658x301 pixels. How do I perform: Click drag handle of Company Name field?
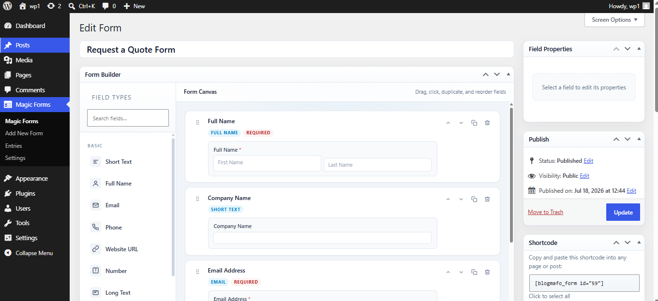(x=197, y=199)
